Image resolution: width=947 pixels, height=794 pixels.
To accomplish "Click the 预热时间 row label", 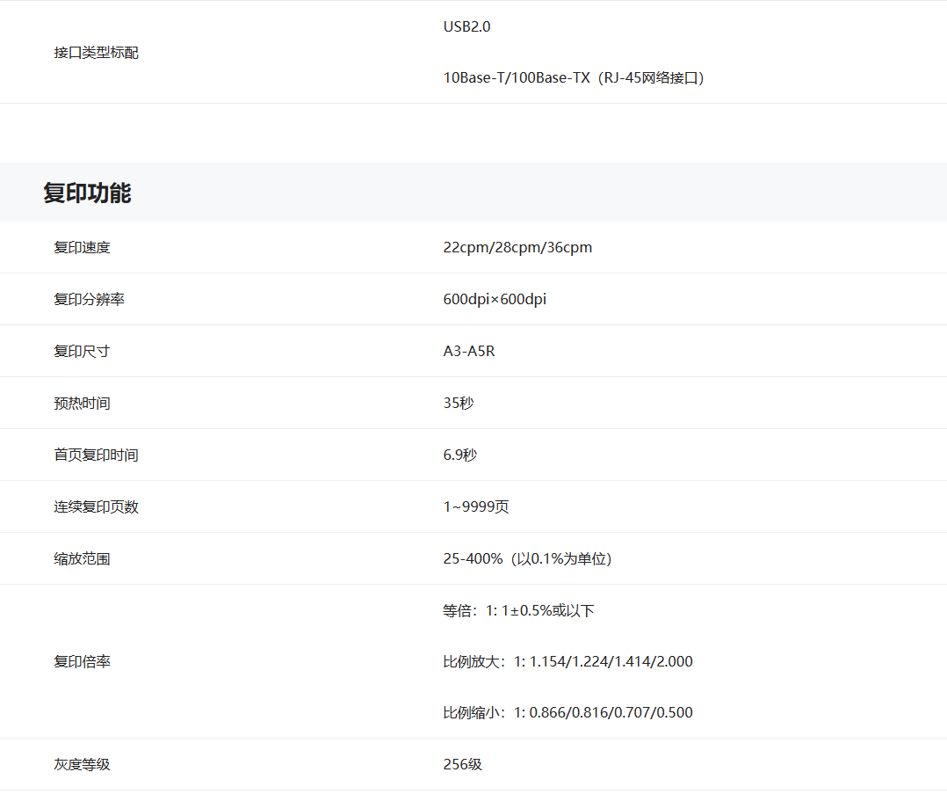I will 82,404.
